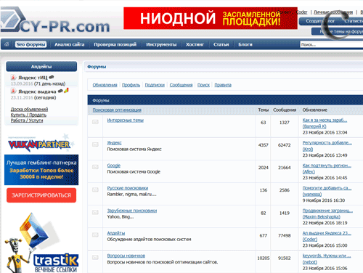The height and width of the screenshot is (273, 363).
Task: Open the Хостинг menu item
Action: (x=195, y=44)
